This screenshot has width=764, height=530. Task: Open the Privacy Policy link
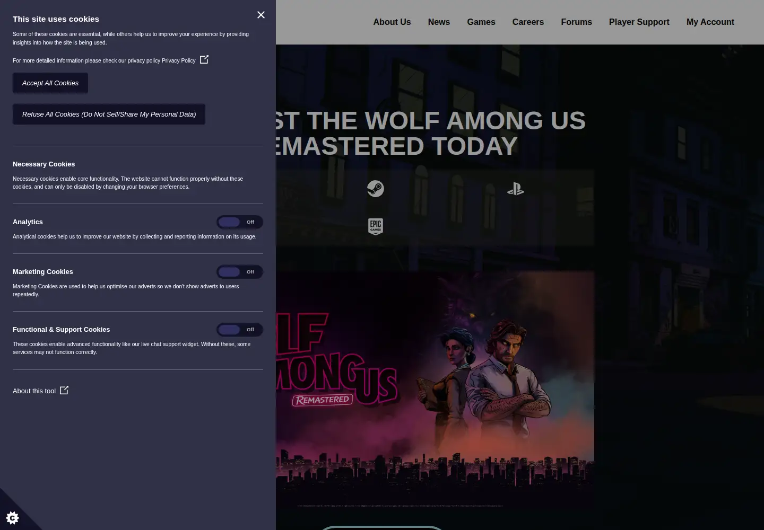(x=179, y=60)
